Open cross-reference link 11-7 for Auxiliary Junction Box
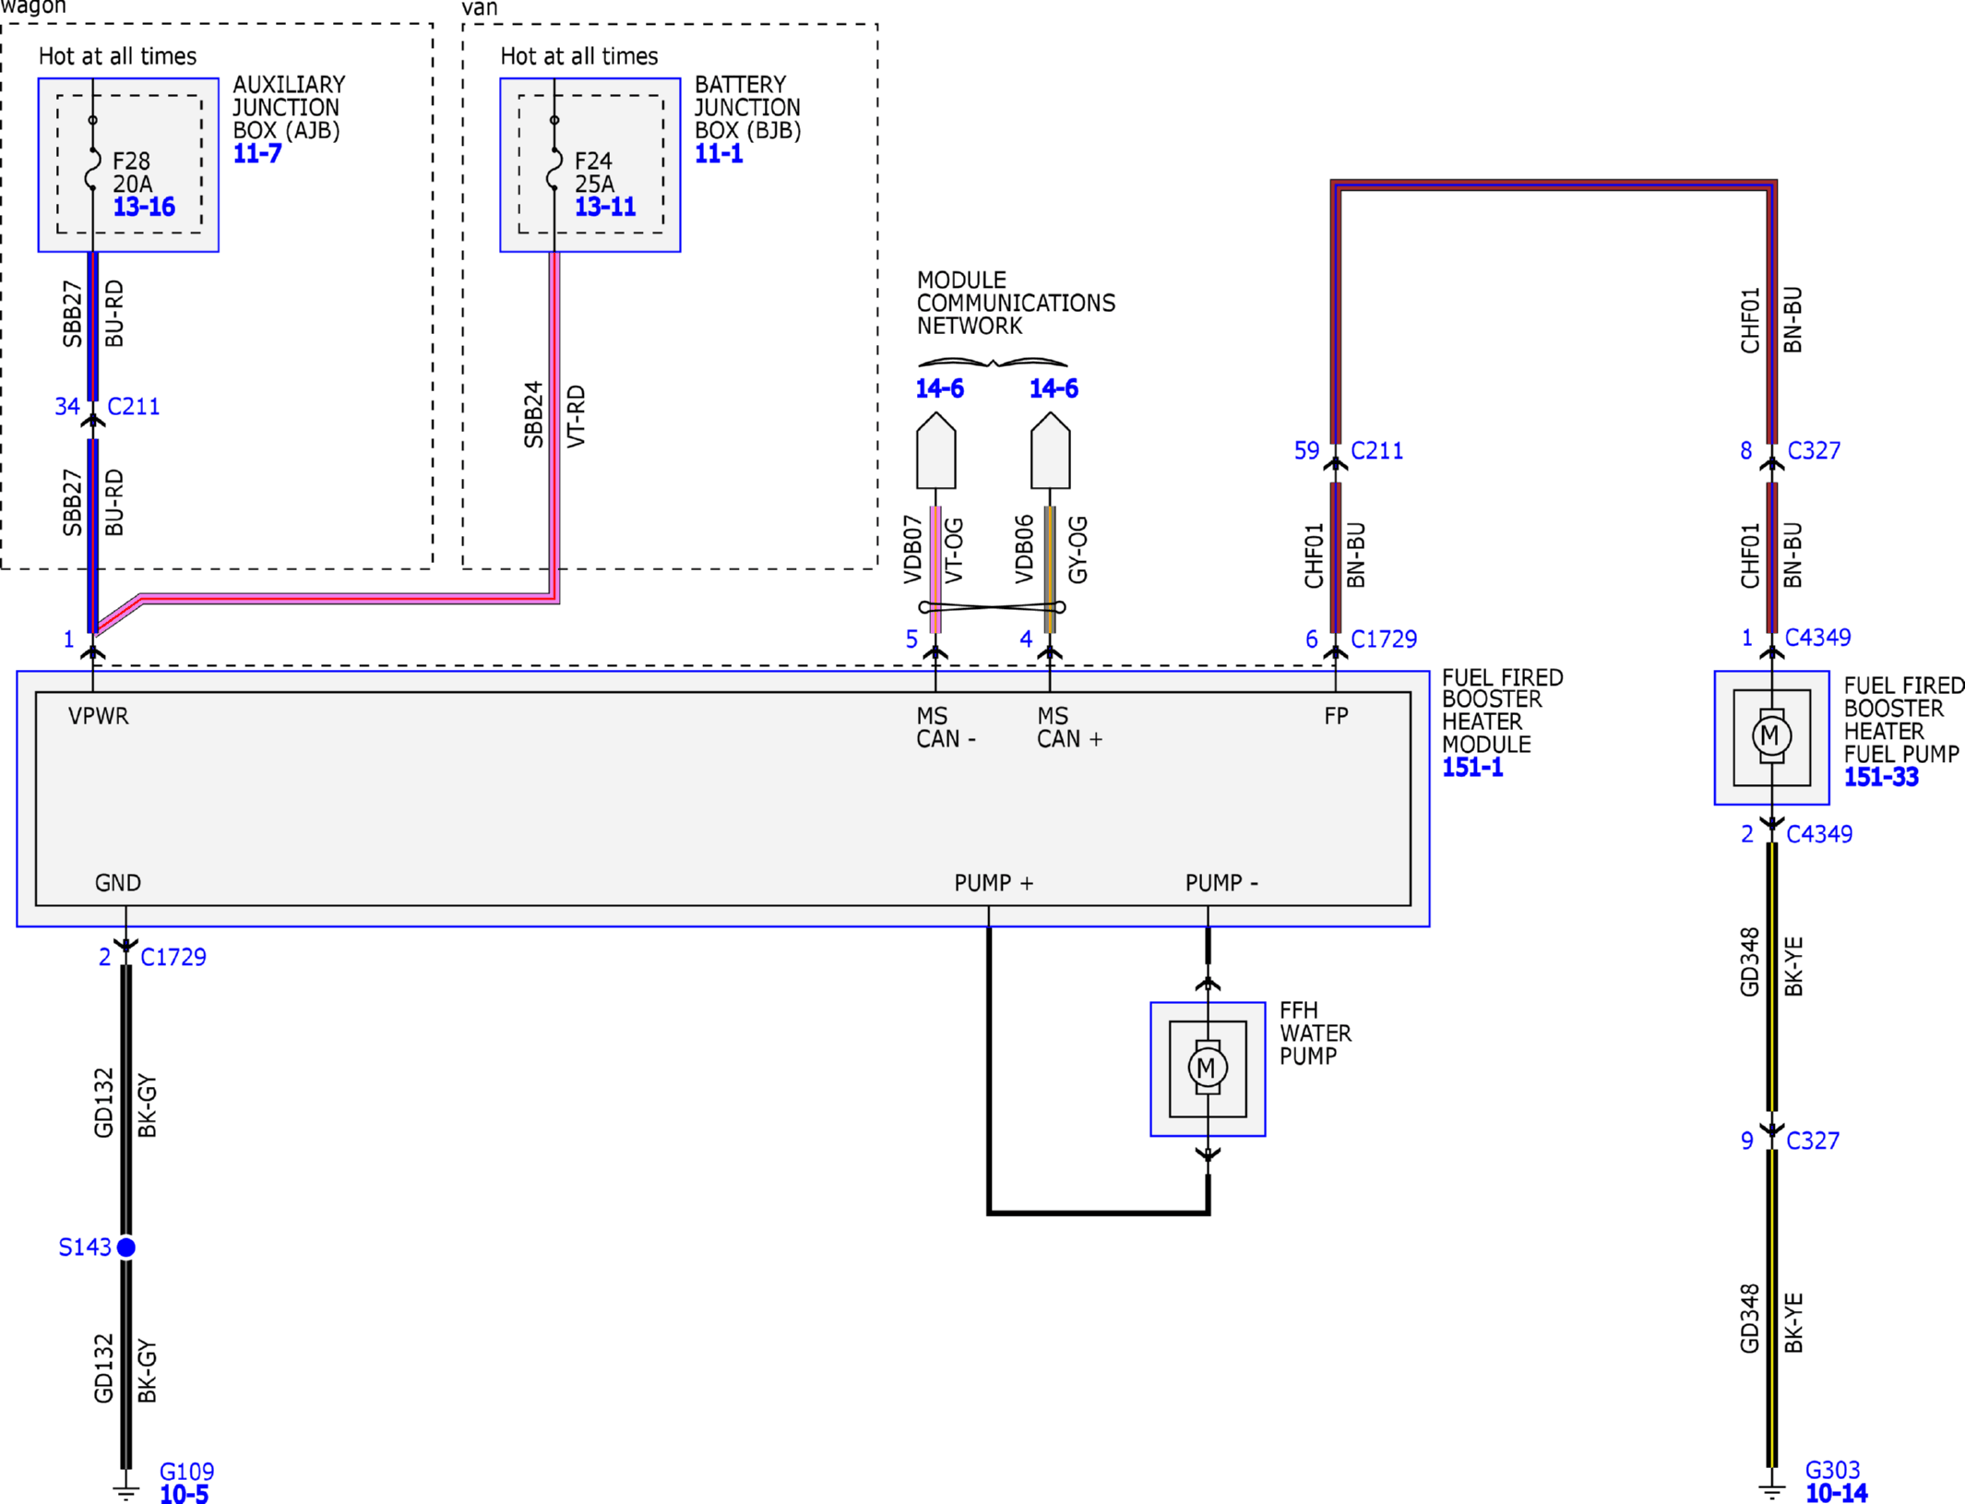The image size is (1965, 1504). [x=256, y=154]
